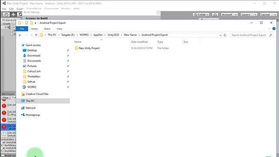Click New Game in the address breadcrumb

point(130,35)
